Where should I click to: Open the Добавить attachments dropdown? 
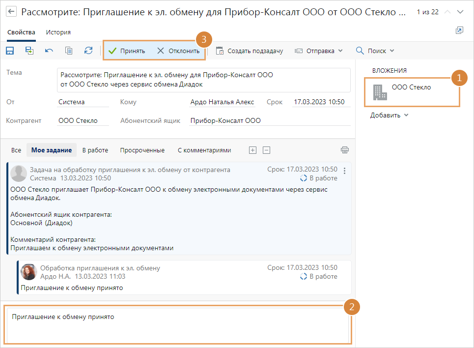[x=389, y=116]
